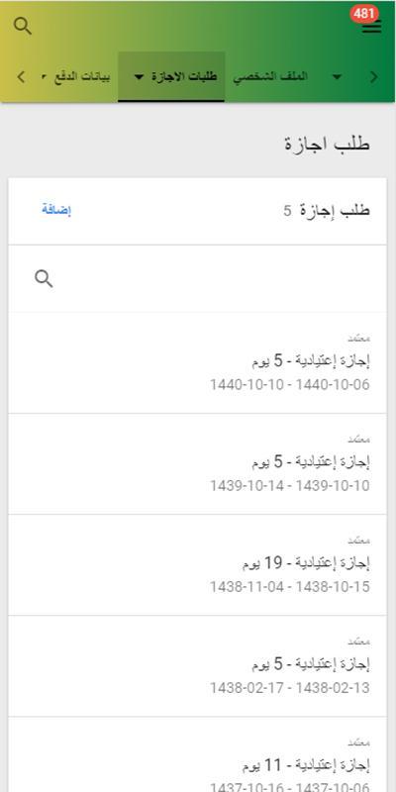Switch to the الملف الشخصي tab
Viewport: 396px width, 792px height.
coord(270,77)
